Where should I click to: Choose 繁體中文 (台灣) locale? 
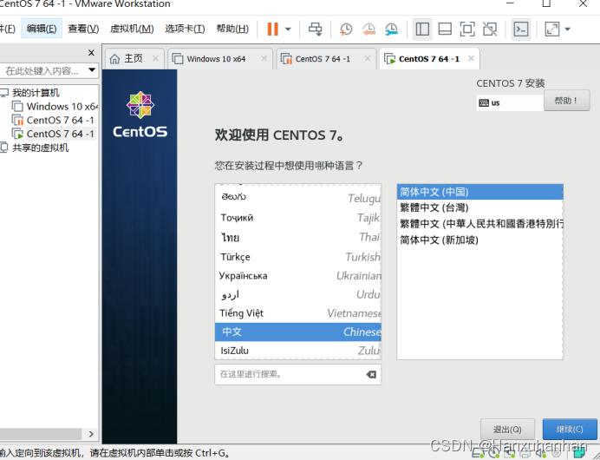pyautogui.click(x=479, y=207)
